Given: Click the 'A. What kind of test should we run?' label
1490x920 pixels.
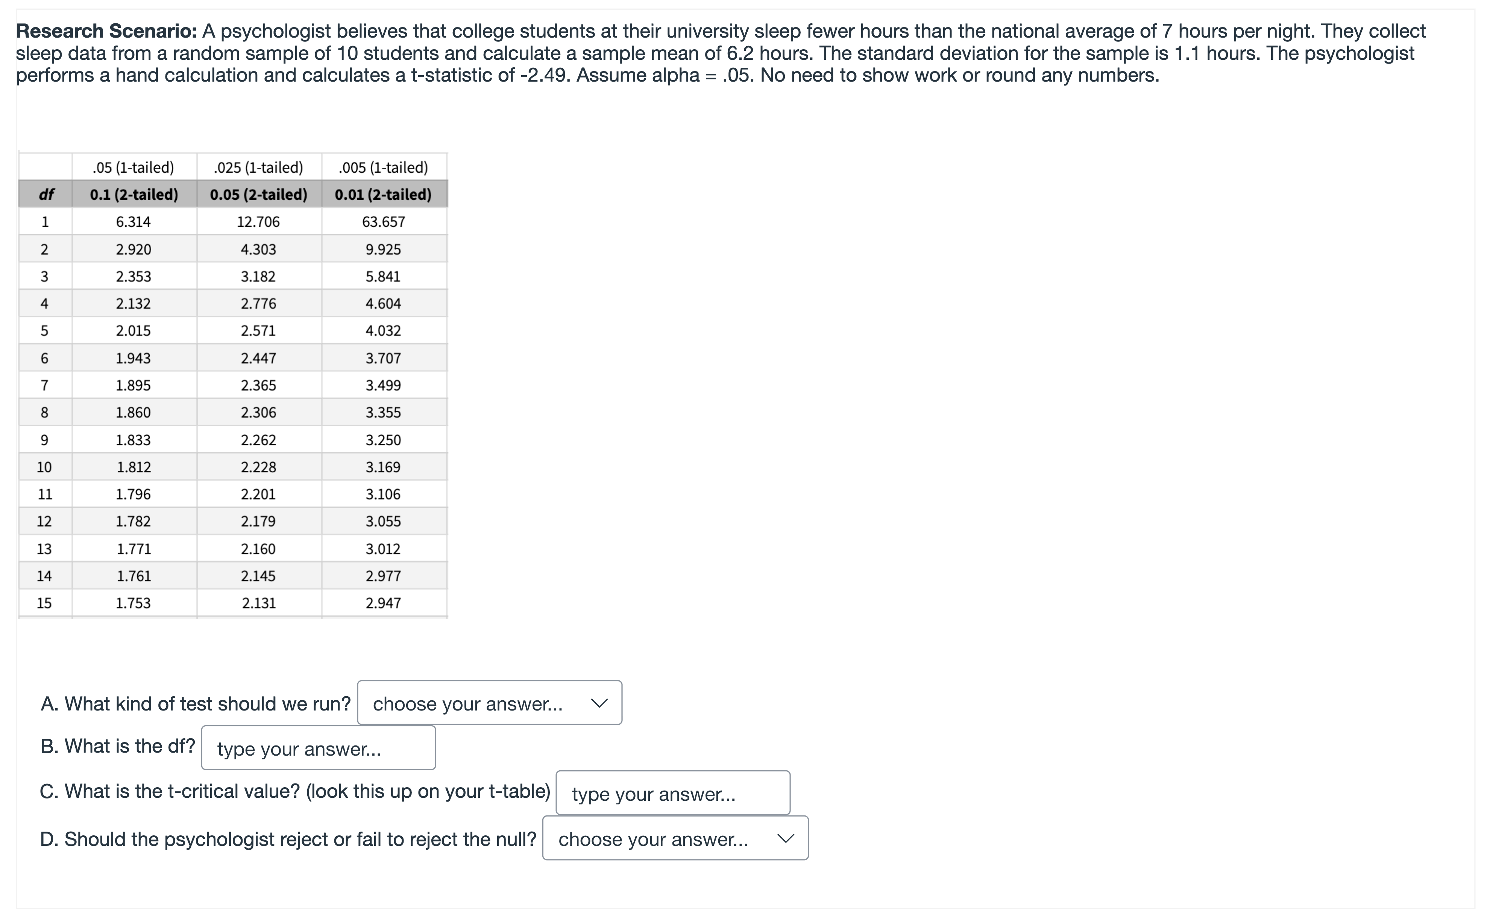Looking at the screenshot, I should point(195,703).
